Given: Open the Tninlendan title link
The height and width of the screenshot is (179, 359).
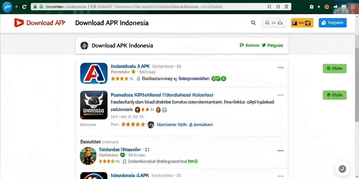Looking at the screenshot, I should (x=120, y=150).
